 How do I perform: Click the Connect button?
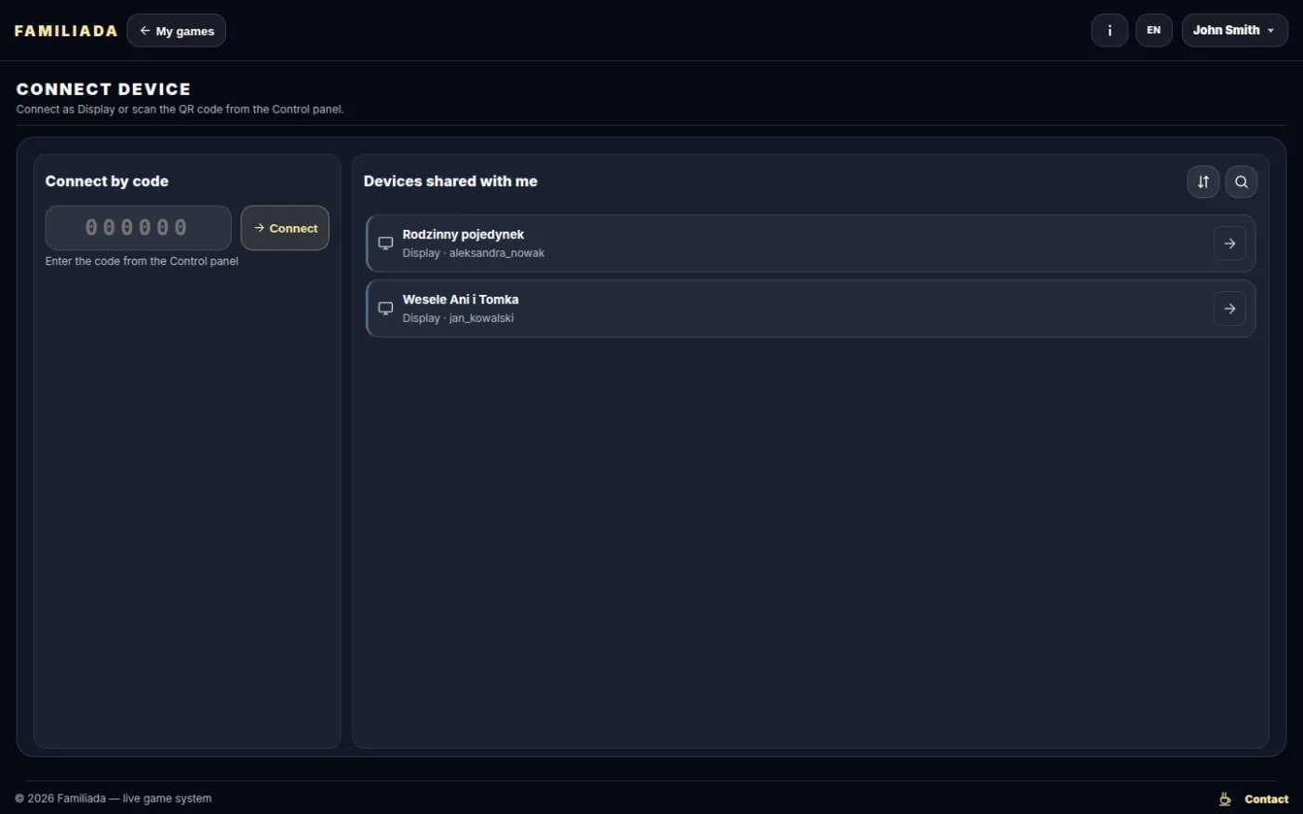tap(285, 228)
